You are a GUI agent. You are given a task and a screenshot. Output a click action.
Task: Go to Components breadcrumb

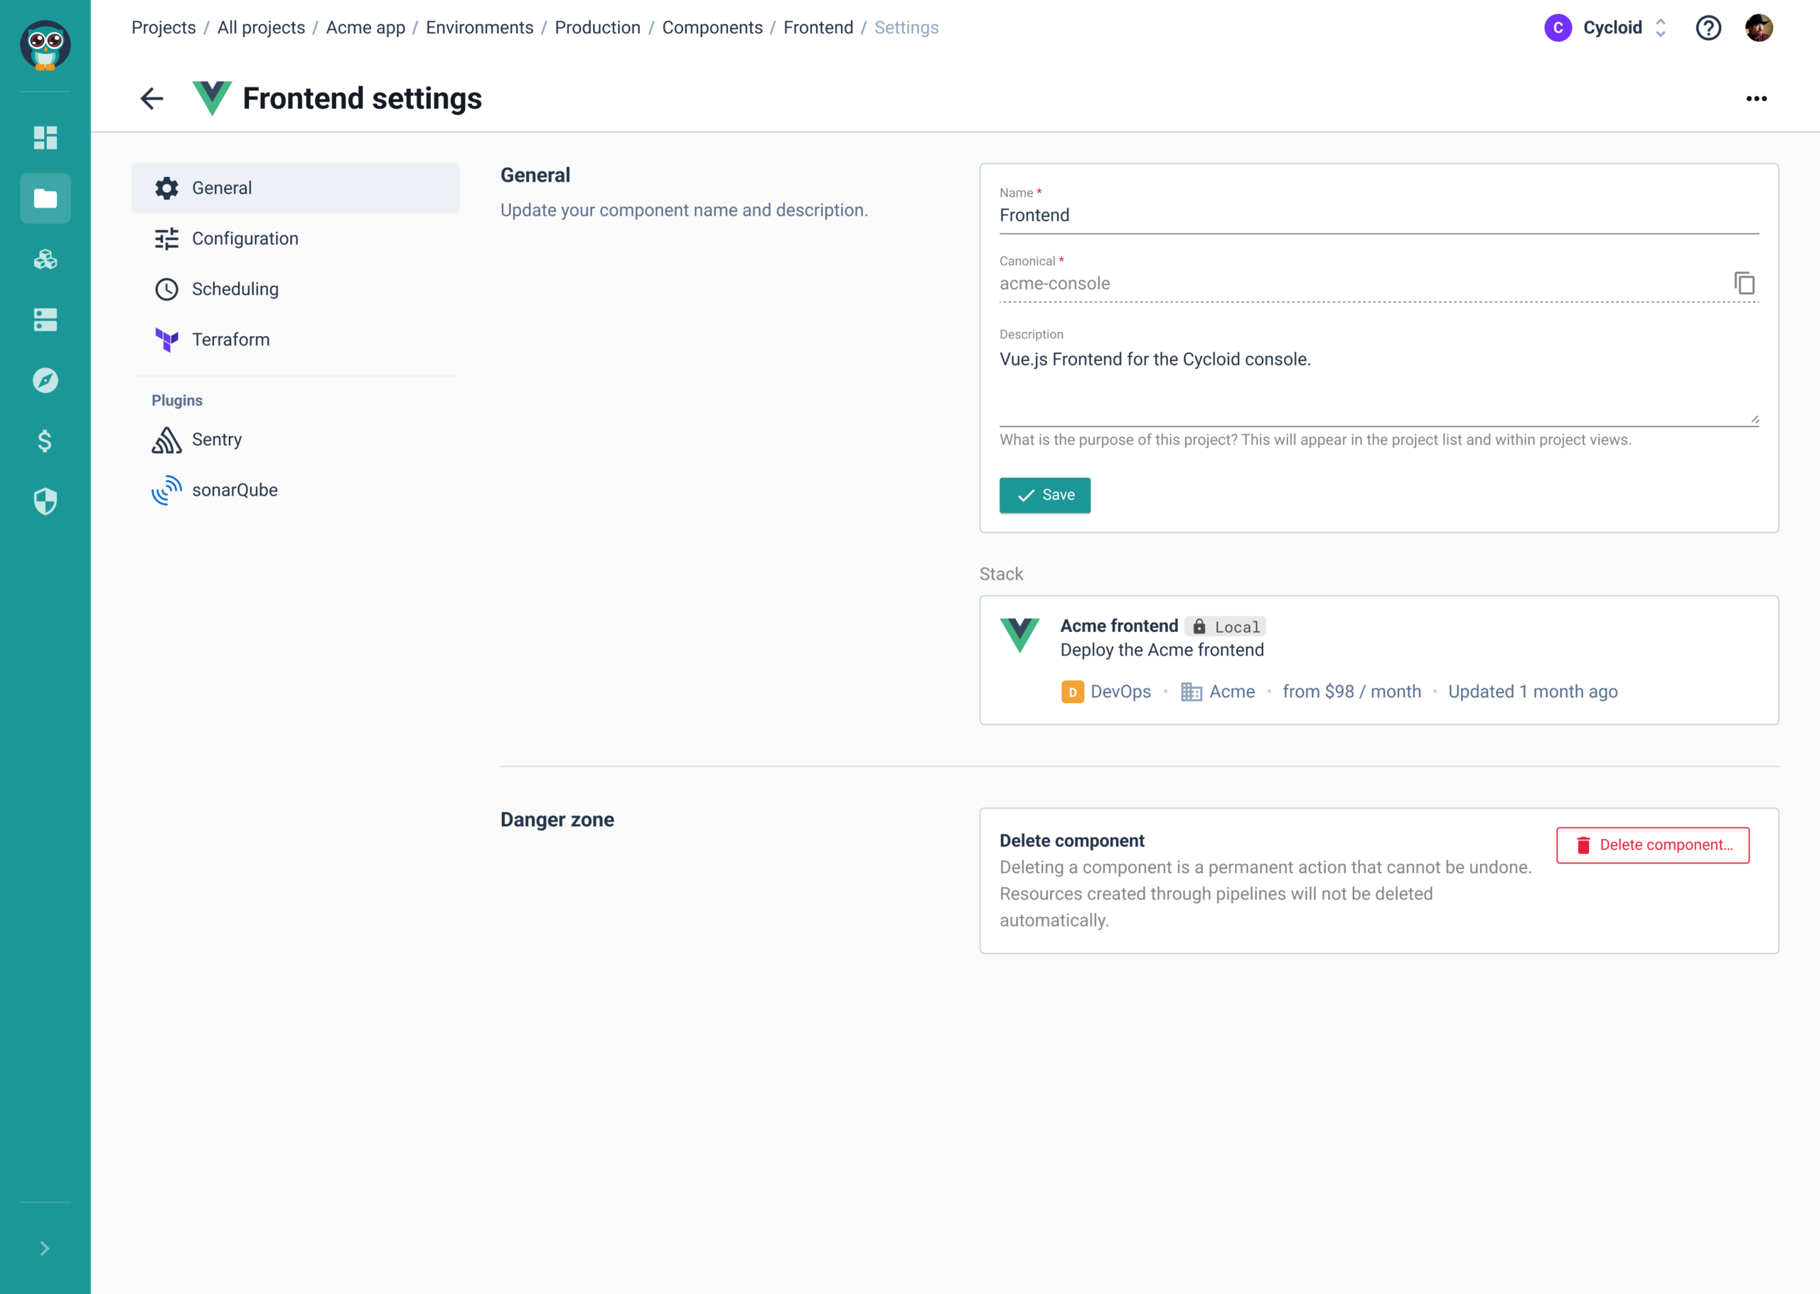click(712, 28)
